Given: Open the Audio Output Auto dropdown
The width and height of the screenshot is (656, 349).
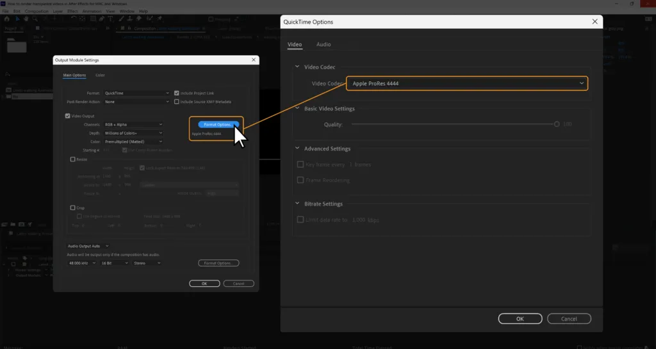Looking at the screenshot, I should [x=88, y=246].
